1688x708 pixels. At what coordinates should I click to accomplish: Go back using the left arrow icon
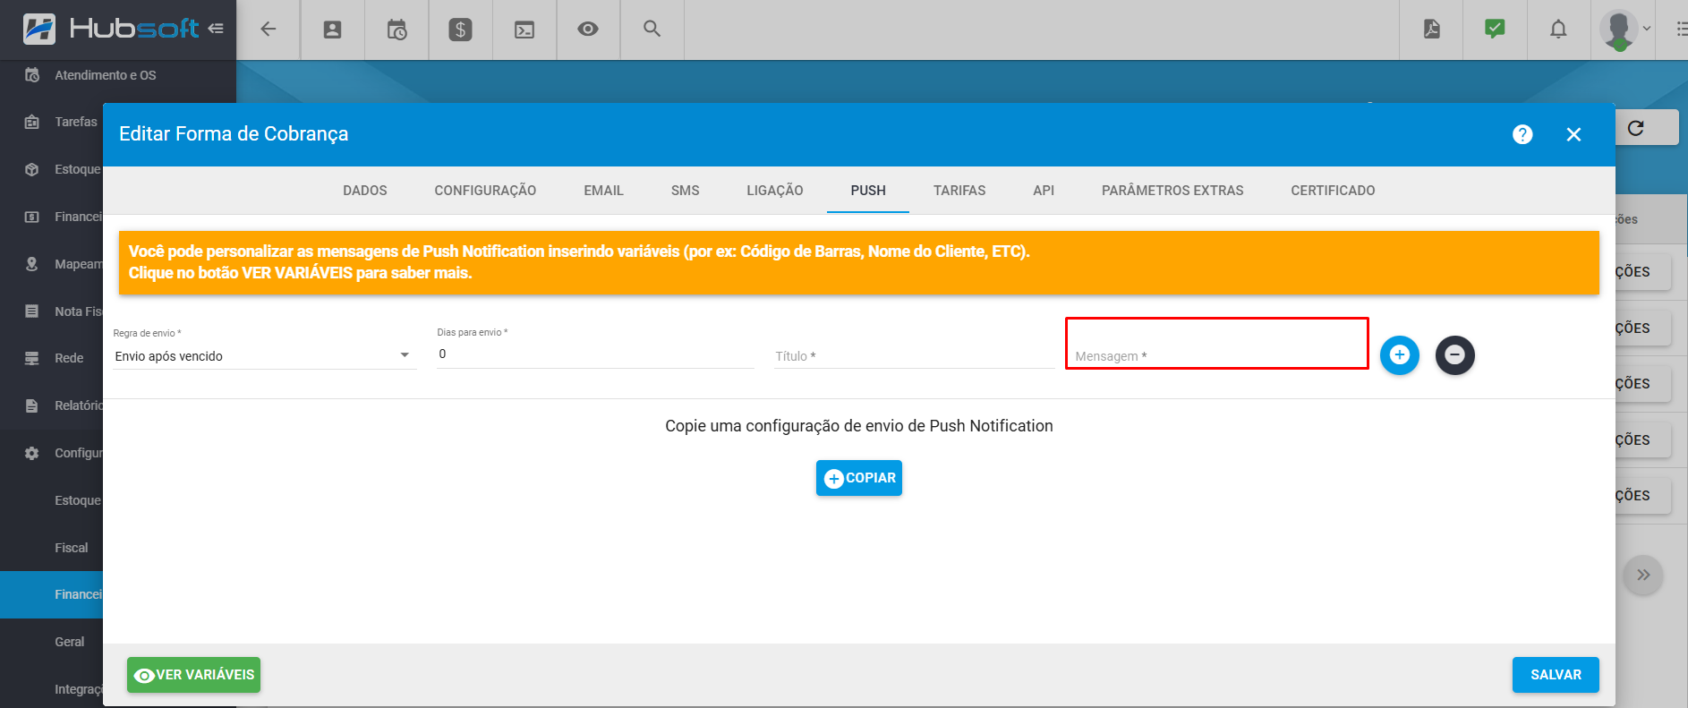(269, 30)
